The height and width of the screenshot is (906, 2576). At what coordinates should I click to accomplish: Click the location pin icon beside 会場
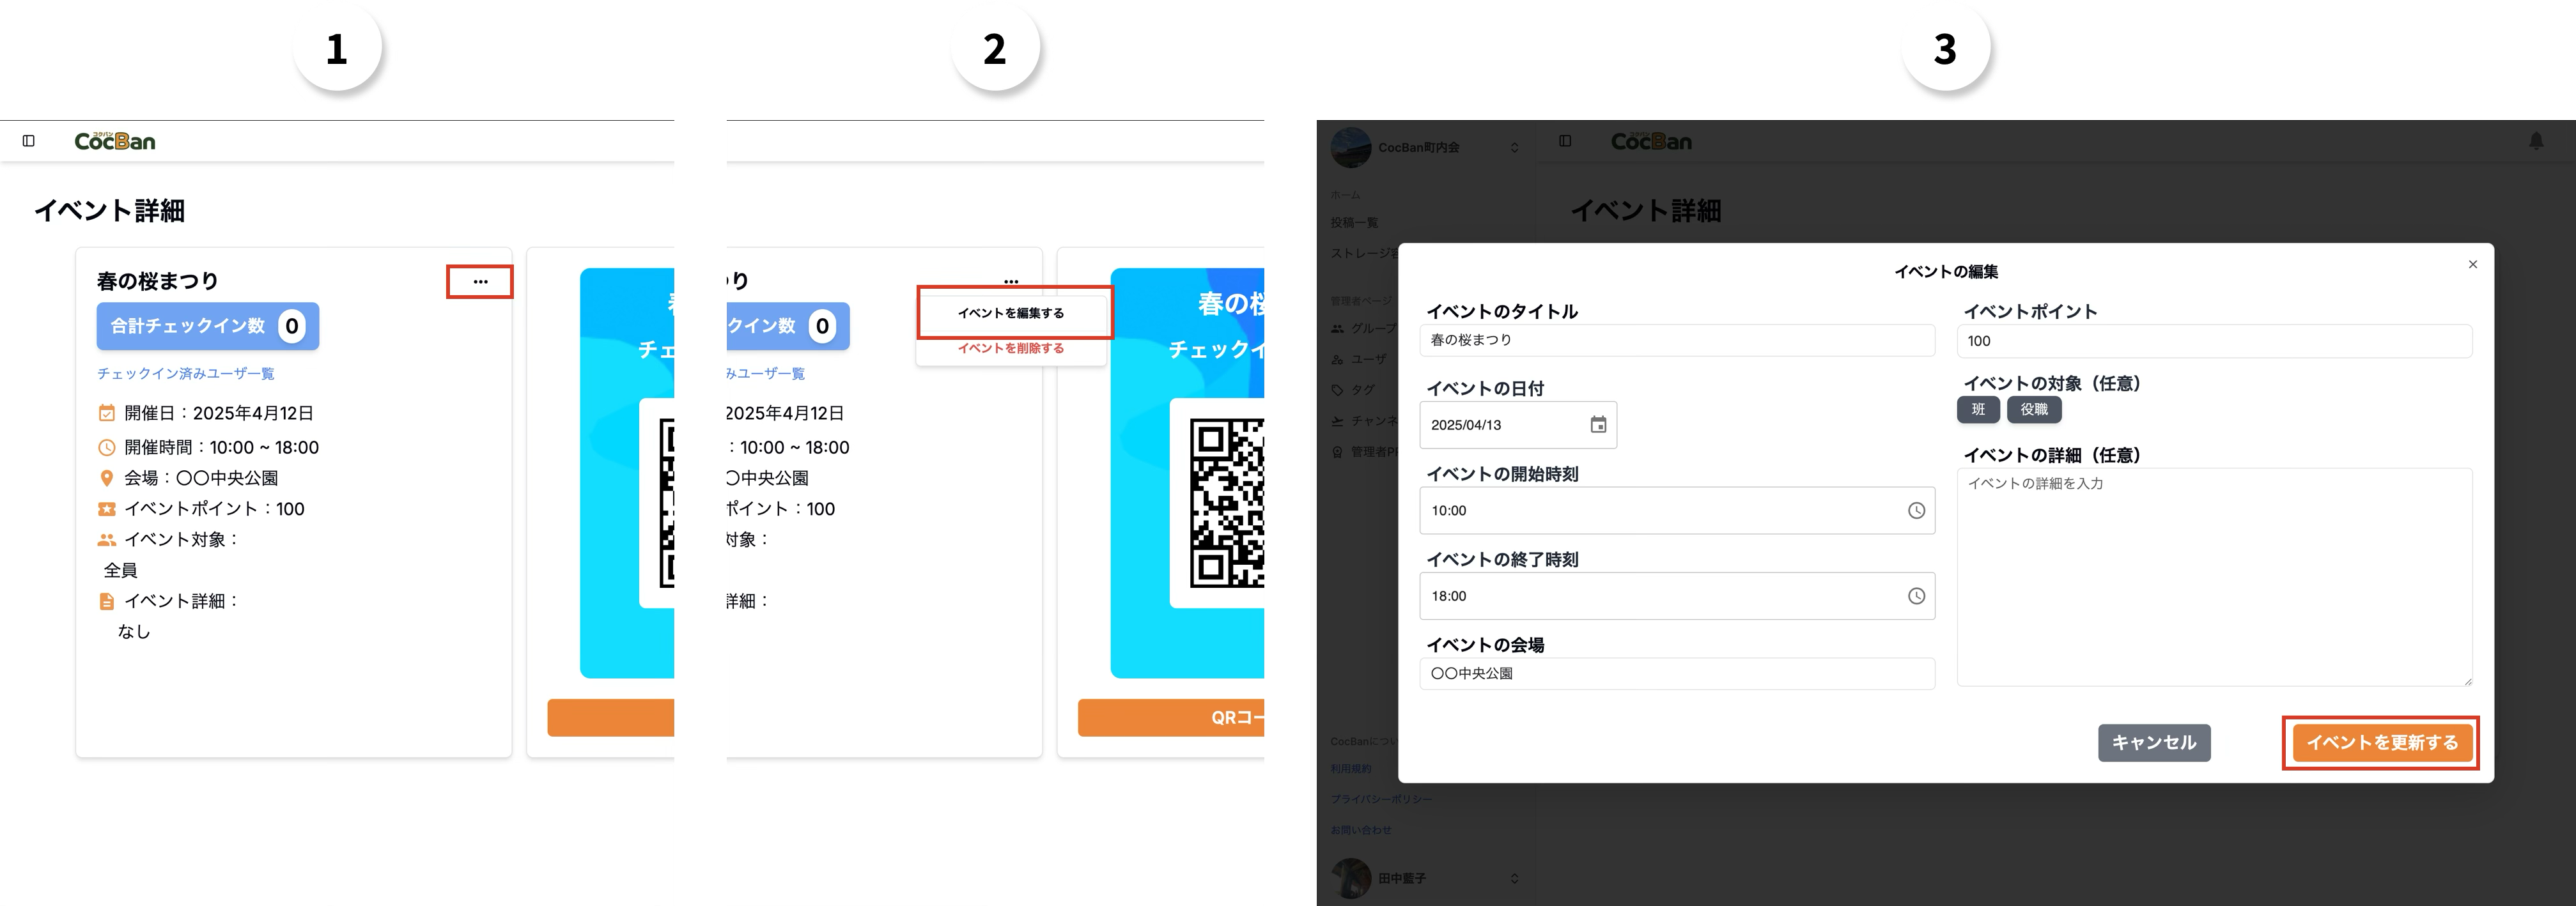pyautogui.click(x=107, y=478)
